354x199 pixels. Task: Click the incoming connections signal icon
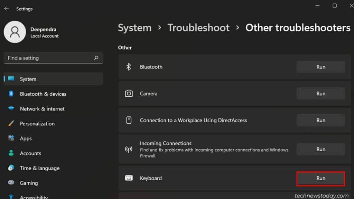click(x=129, y=149)
